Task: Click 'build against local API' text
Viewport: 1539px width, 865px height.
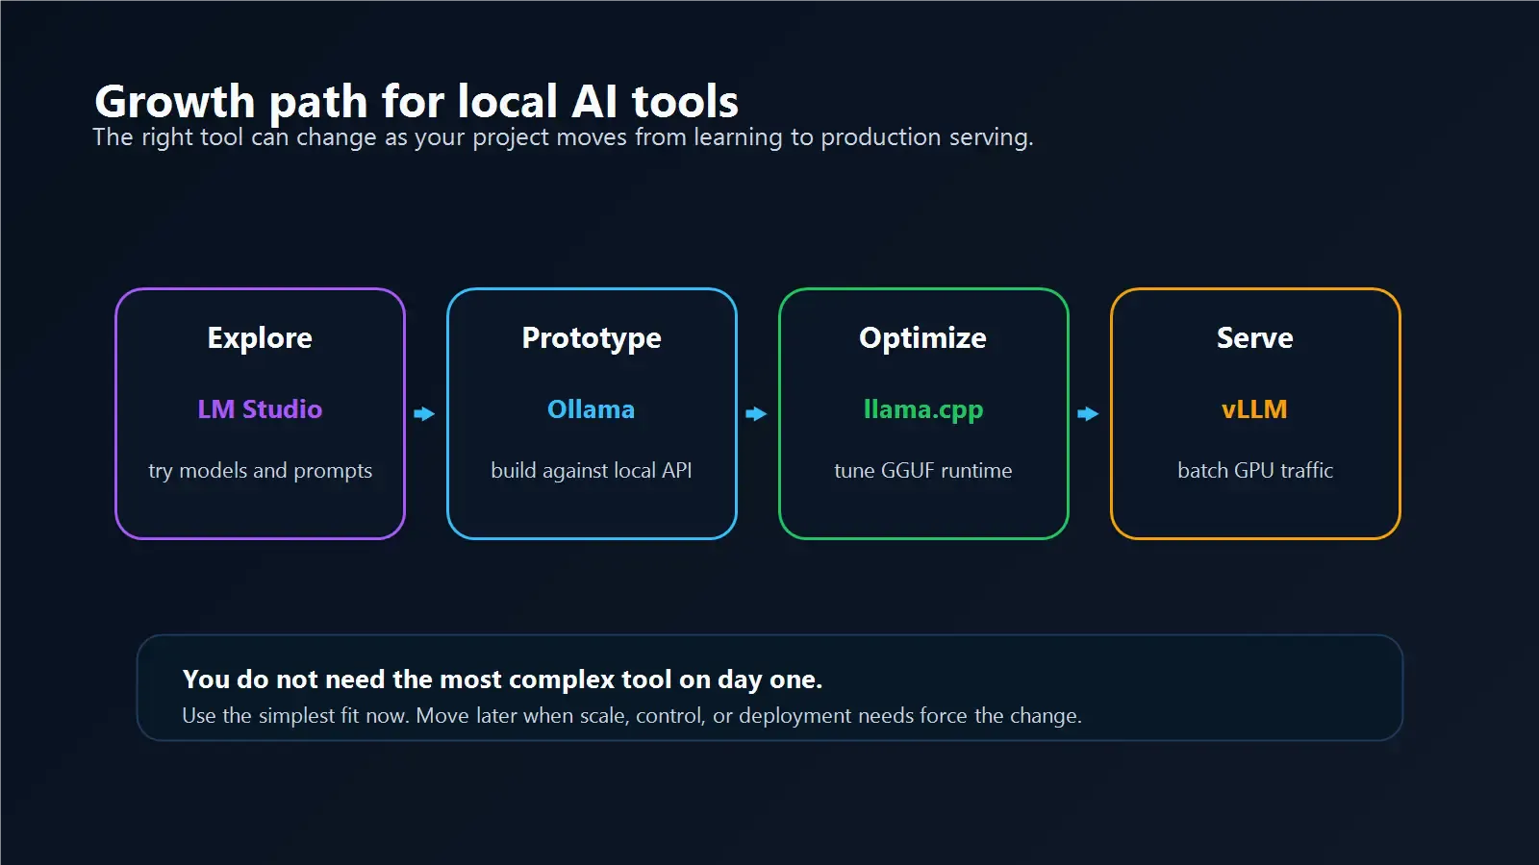Action: click(x=592, y=471)
